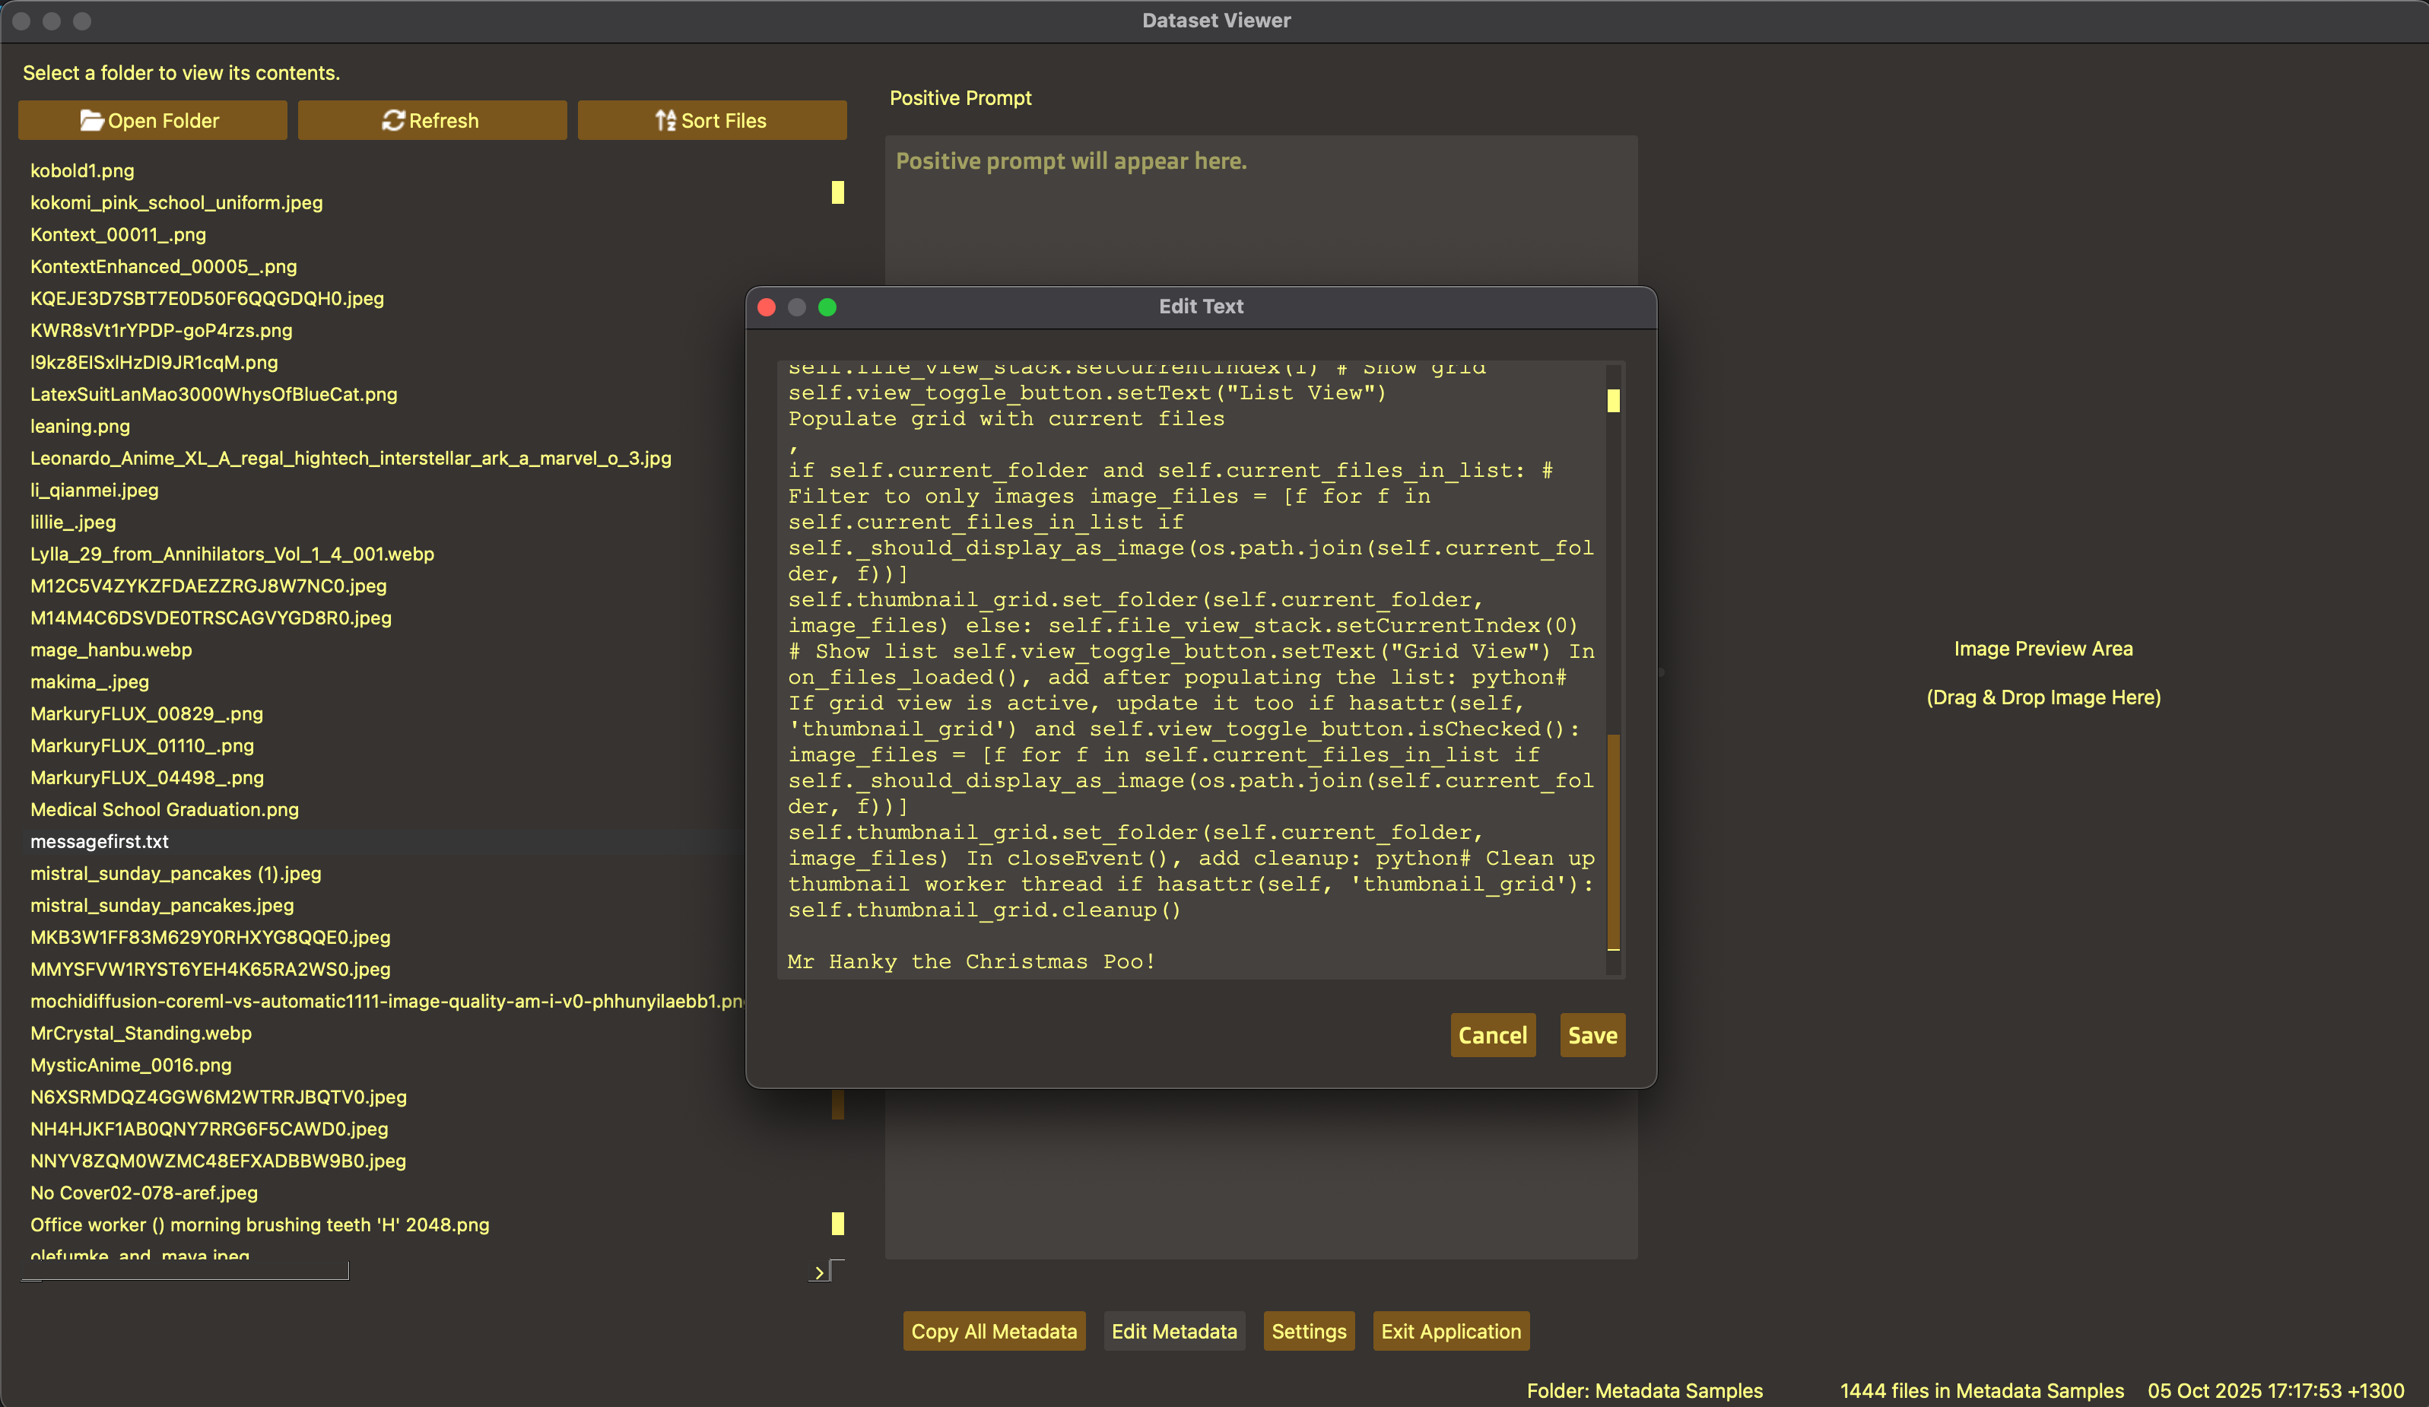Screen dimensions: 2429x1407
Task: Select Medical School Graduation.png file
Action: click(x=164, y=809)
